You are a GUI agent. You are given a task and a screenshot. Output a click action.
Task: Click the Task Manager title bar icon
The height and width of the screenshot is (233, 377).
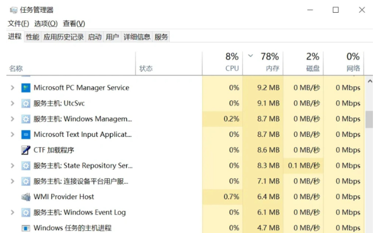coord(13,10)
